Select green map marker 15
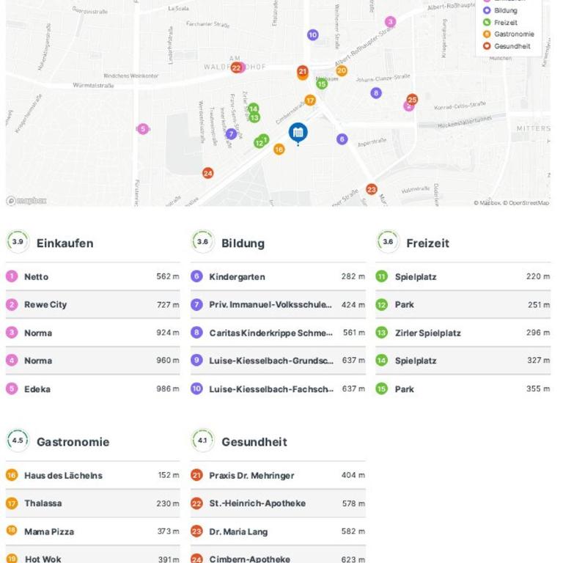Screen dimensions: 563x563 coord(322,84)
